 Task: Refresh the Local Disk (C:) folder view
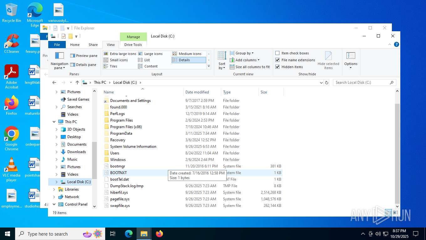click(x=327, y=82)
